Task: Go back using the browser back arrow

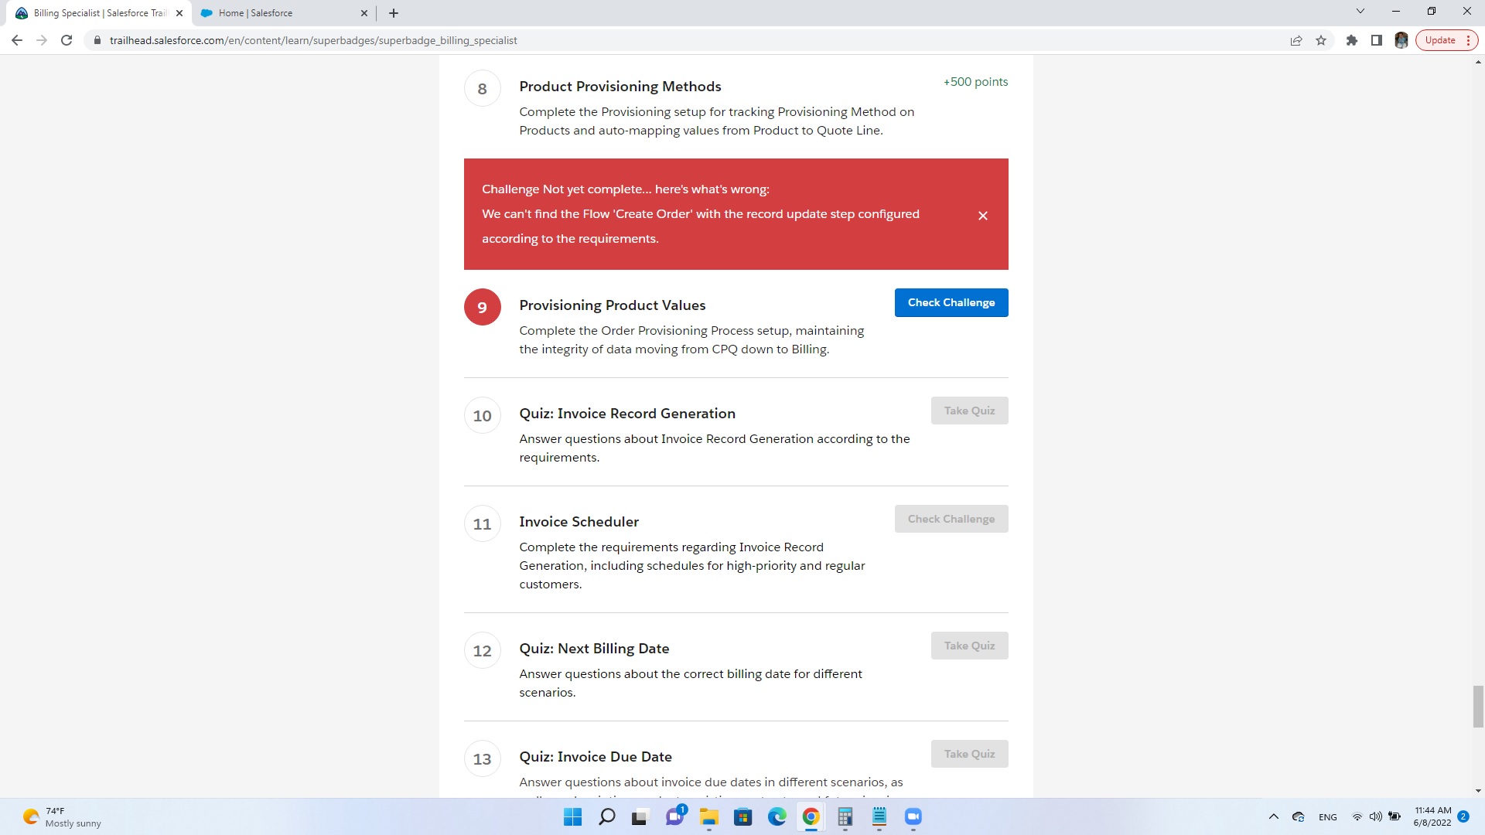Action: (16, 40)
